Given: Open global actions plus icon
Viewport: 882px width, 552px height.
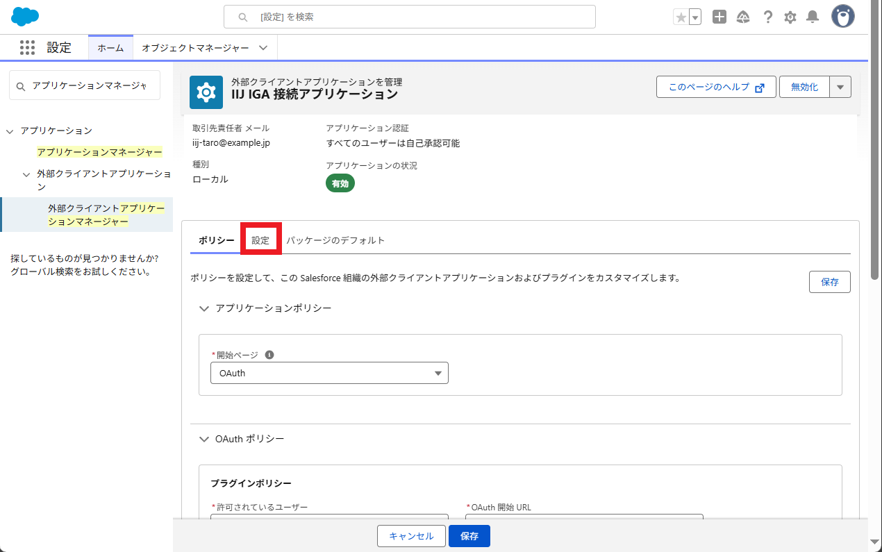Looking at the screenshot, I should coord(719,17).
